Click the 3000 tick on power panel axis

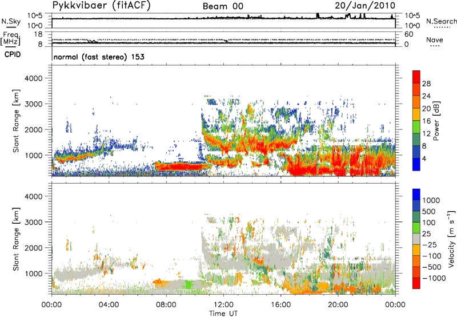tap(34, 104)
